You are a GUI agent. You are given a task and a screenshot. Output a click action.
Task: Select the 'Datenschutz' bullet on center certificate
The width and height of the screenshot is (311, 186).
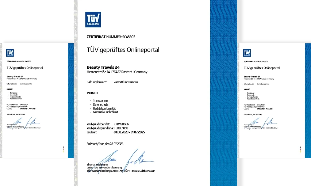pos(100,105)
